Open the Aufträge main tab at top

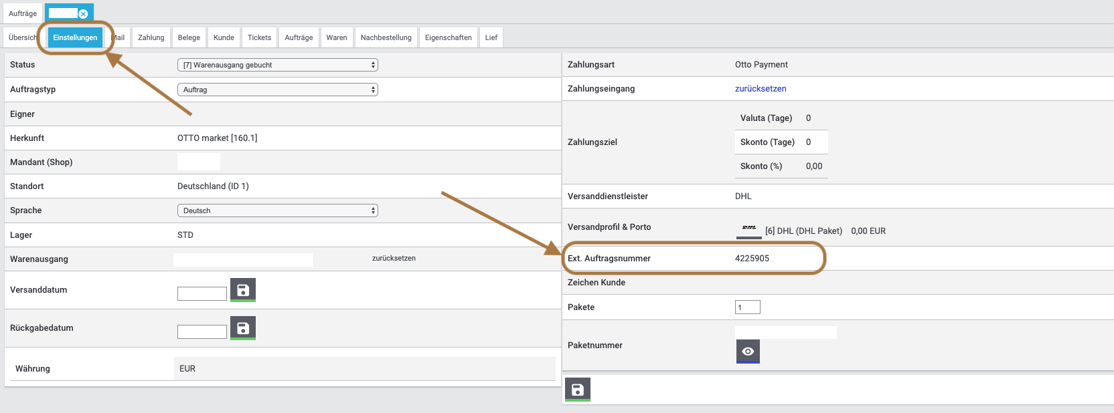pos(23,13)
